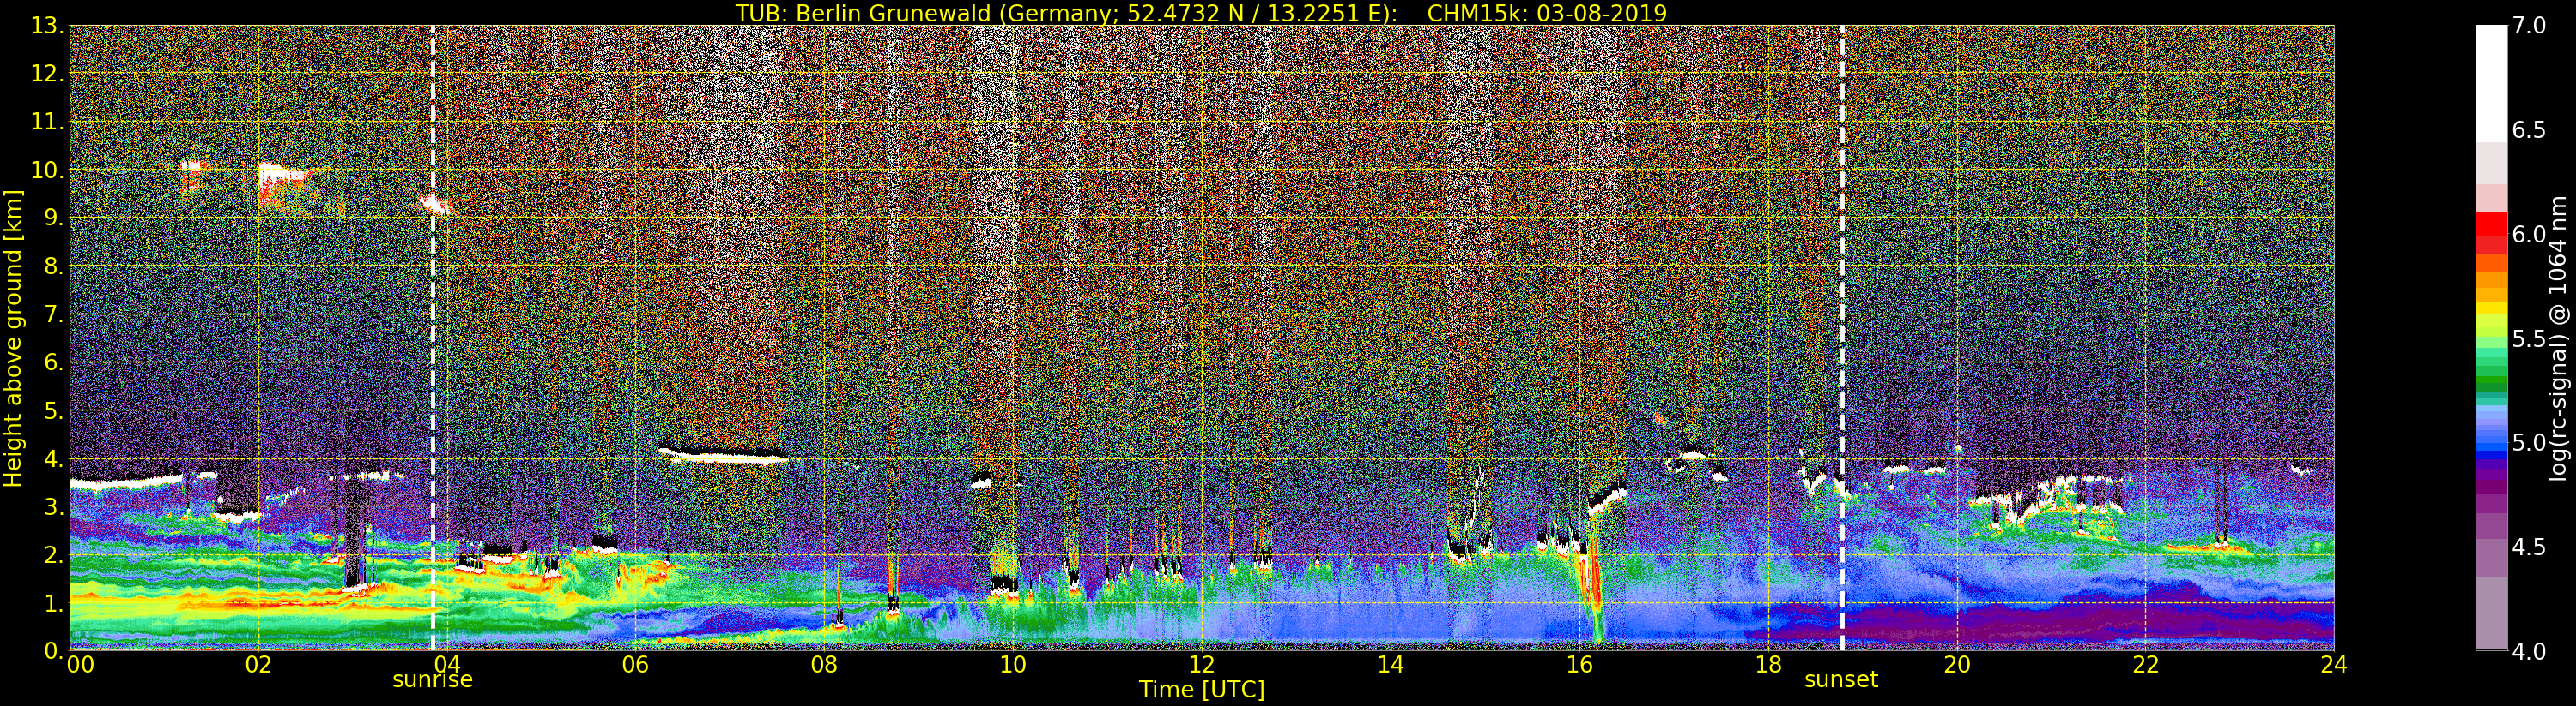Click the 4.0 tick label on the colorbar
This screenshot has width=2576, height=706.
coord(2529,652)
